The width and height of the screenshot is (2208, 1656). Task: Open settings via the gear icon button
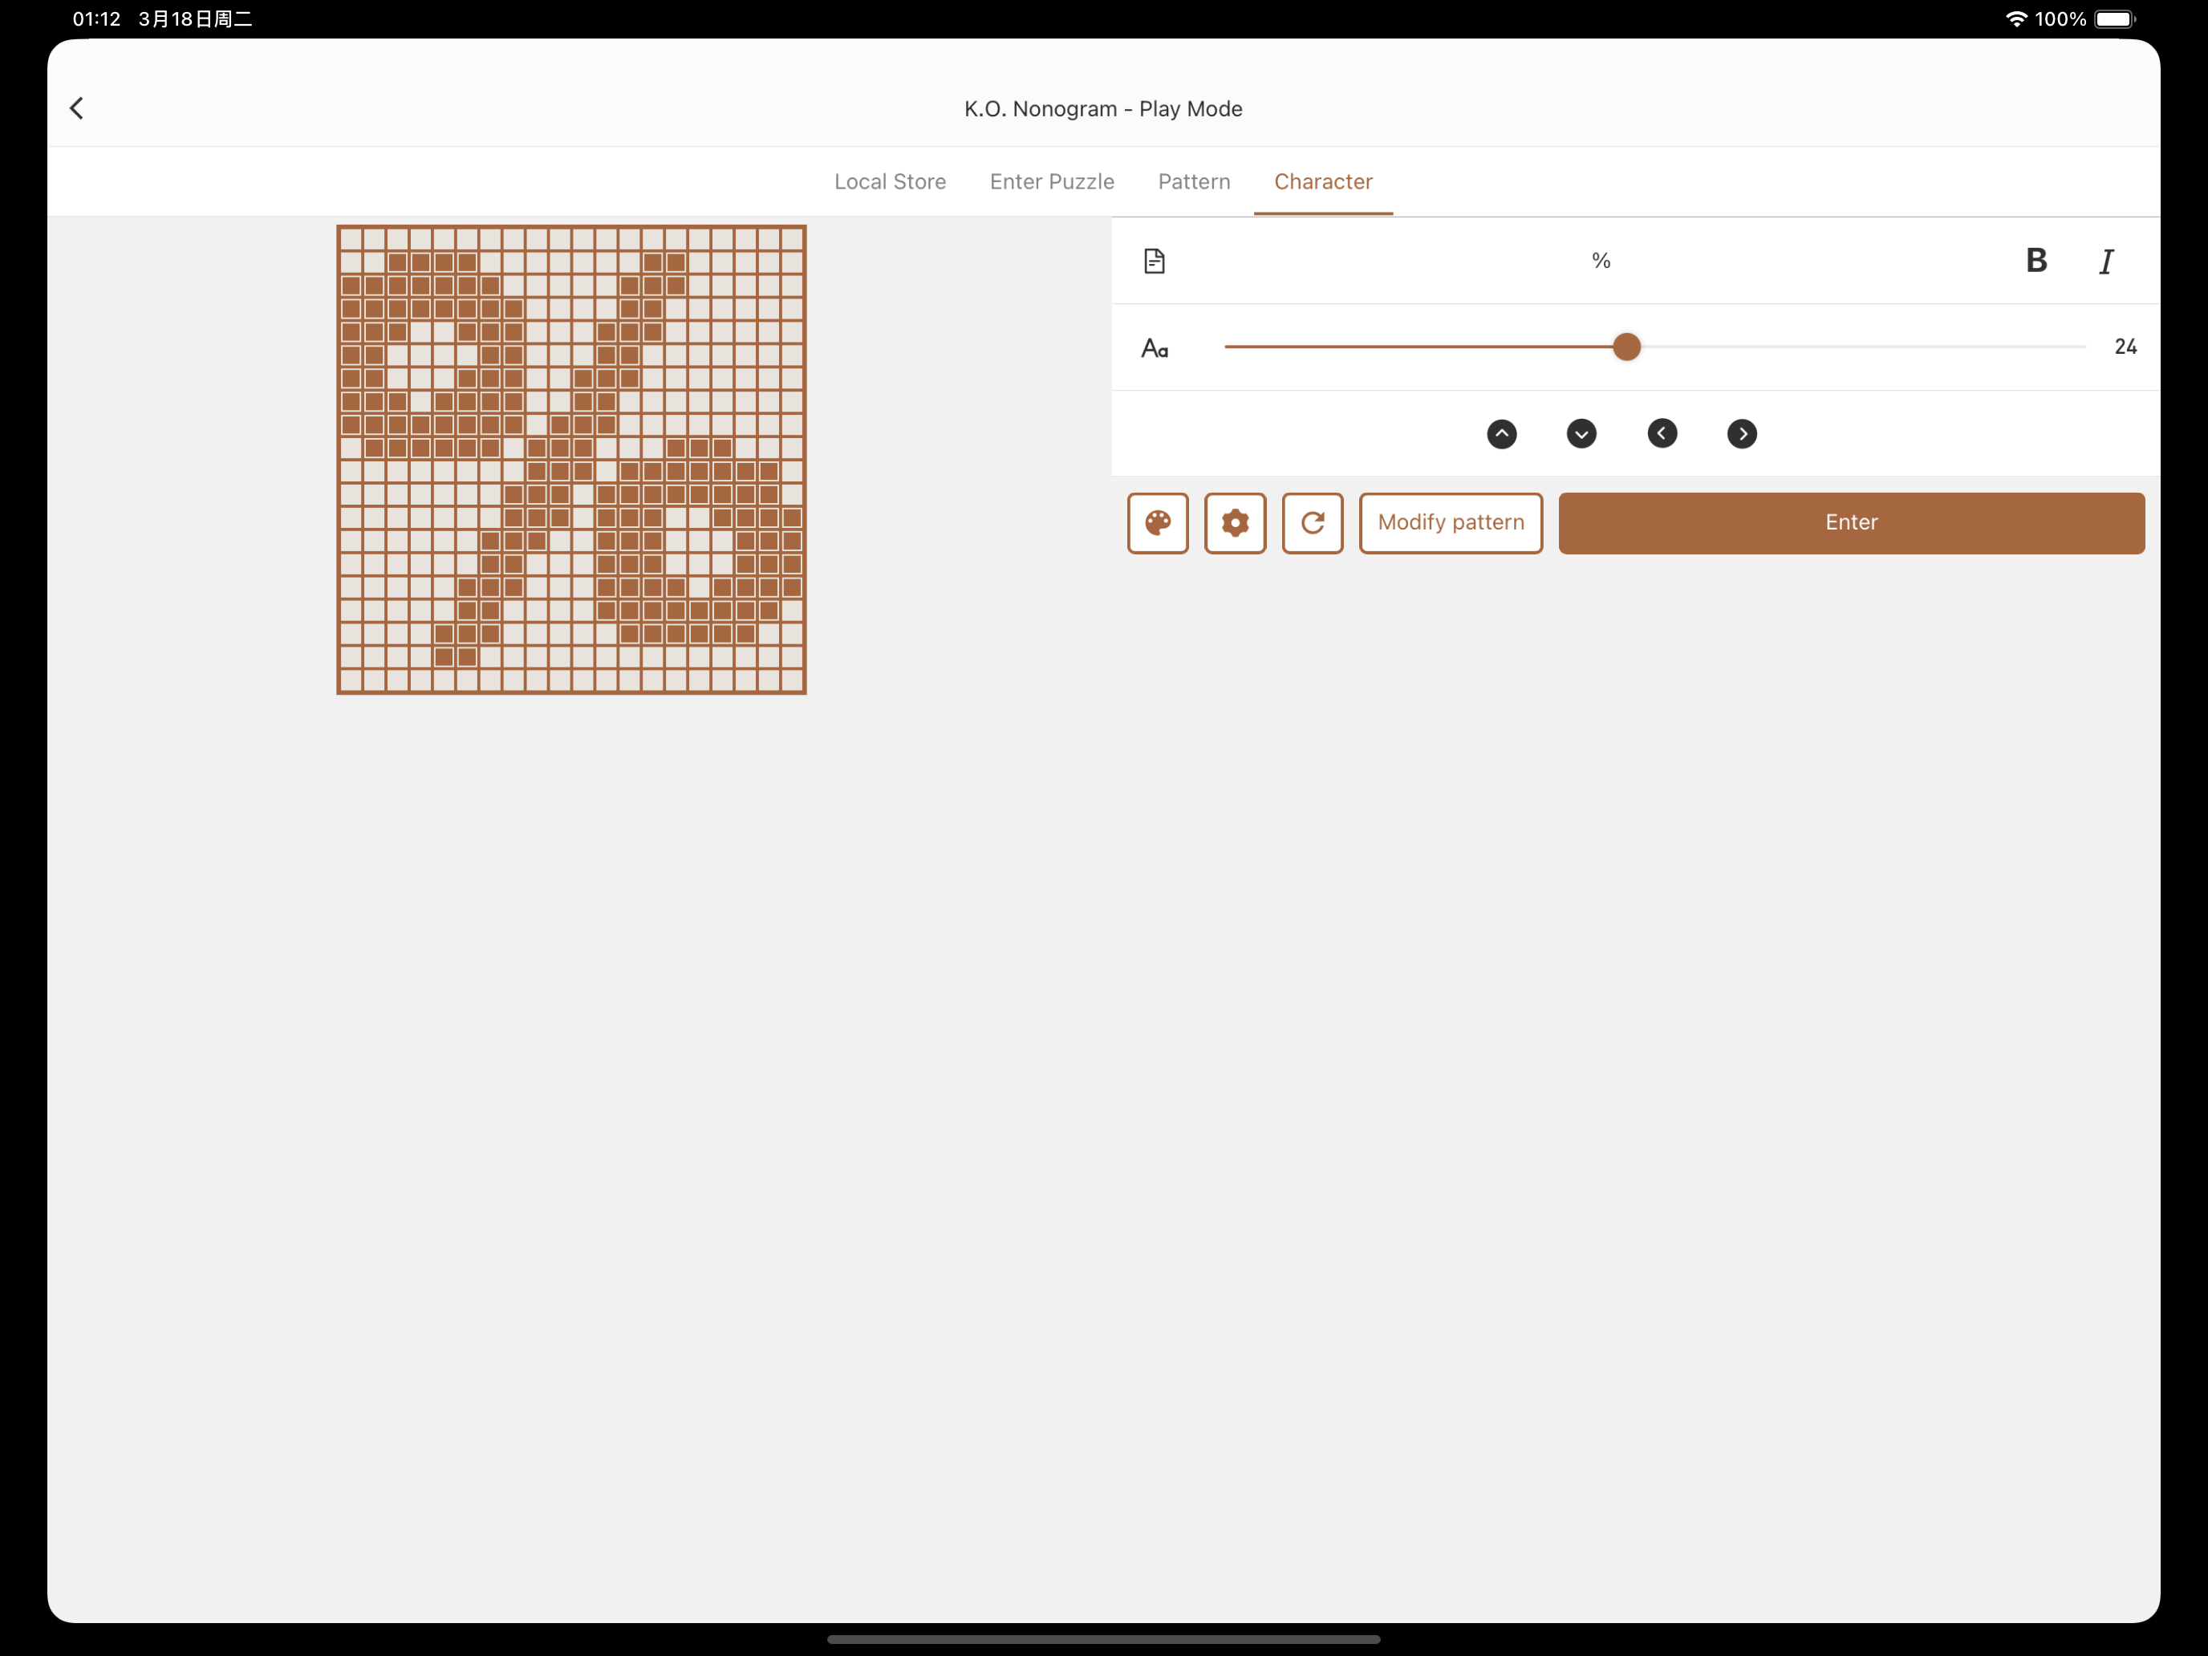(x=1235, y=522)
